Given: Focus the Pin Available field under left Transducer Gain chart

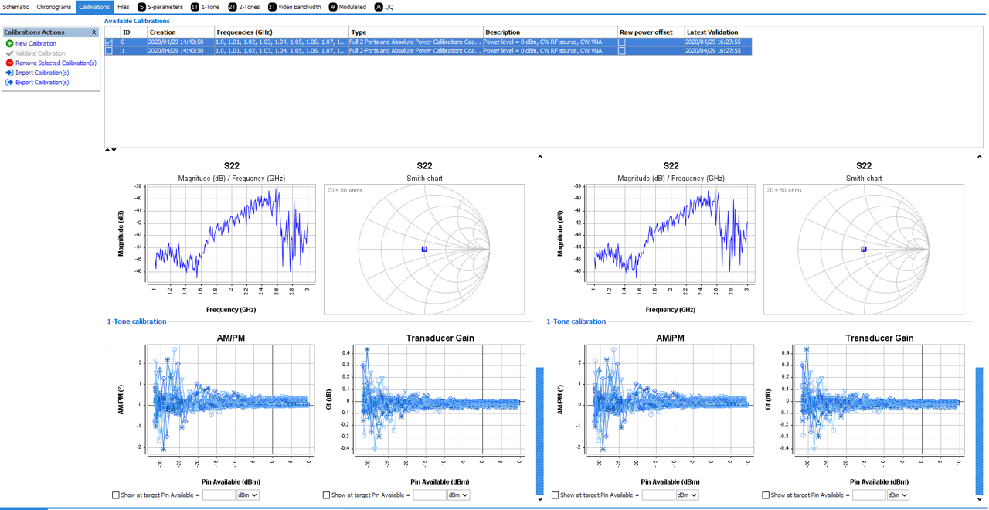Looking at the screenshot, I should [x=429, y=495].
